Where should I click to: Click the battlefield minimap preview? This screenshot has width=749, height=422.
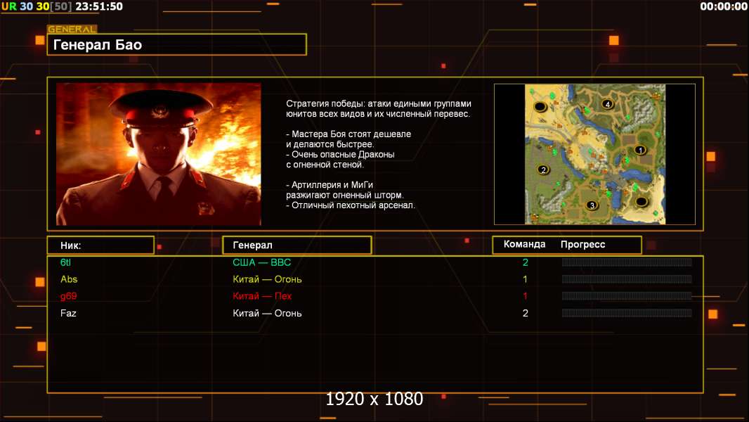point(594,154)
